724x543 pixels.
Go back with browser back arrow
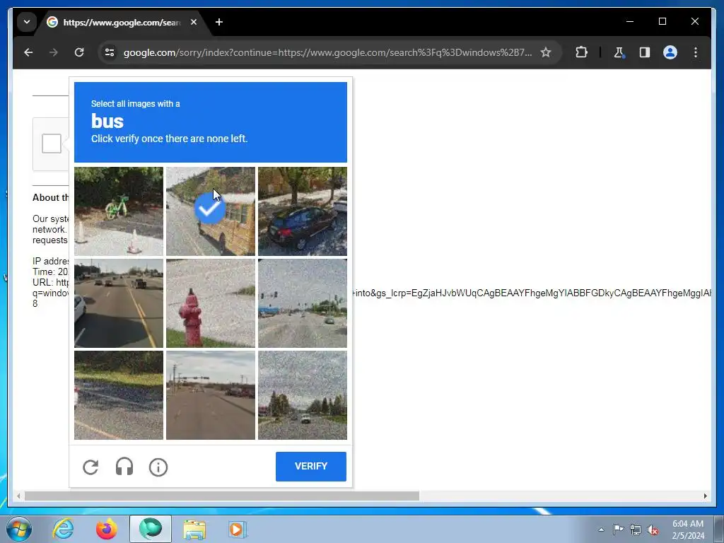[28, 52]
